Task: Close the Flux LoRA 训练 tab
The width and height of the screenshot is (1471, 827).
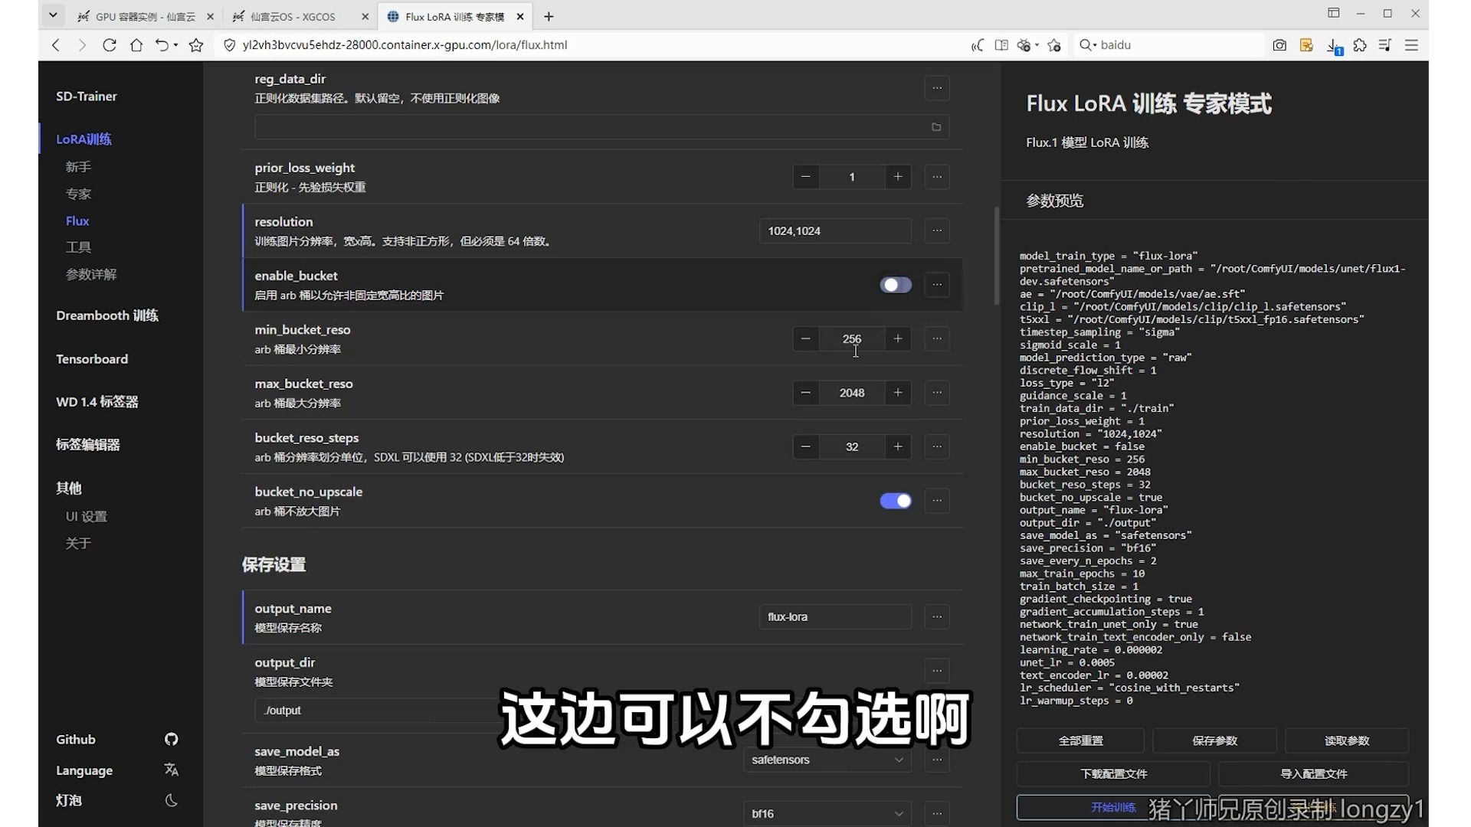Action: tap(520, 16)
